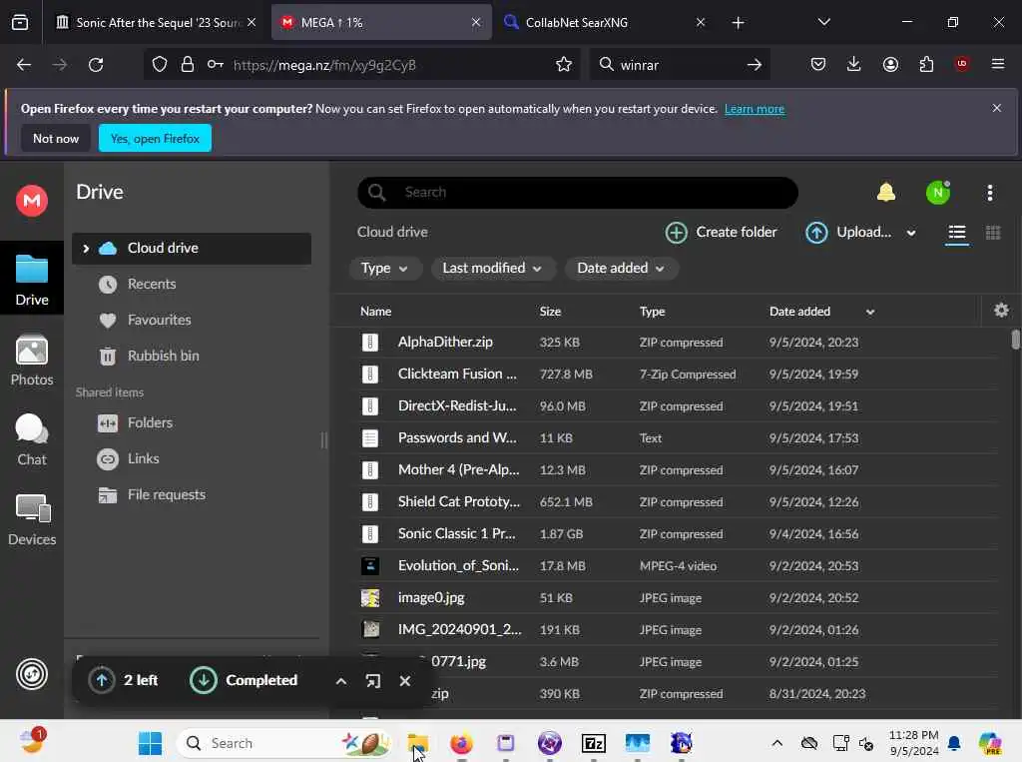Open Windows Start menu

(x=150, y=743)
